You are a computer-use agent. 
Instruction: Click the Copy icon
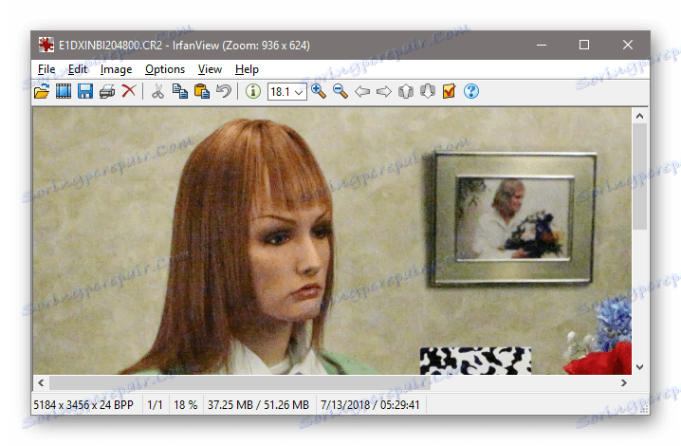(x=180, y=91)
